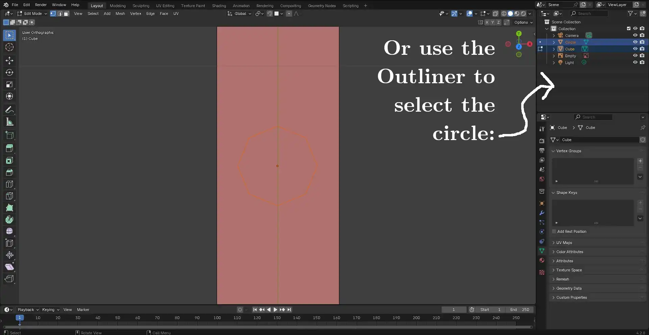Image resolution: width=649 pixels, height=335 pixels.
Task: Collapse the Vertex Groups panel
Action: (x=569, y=151)
